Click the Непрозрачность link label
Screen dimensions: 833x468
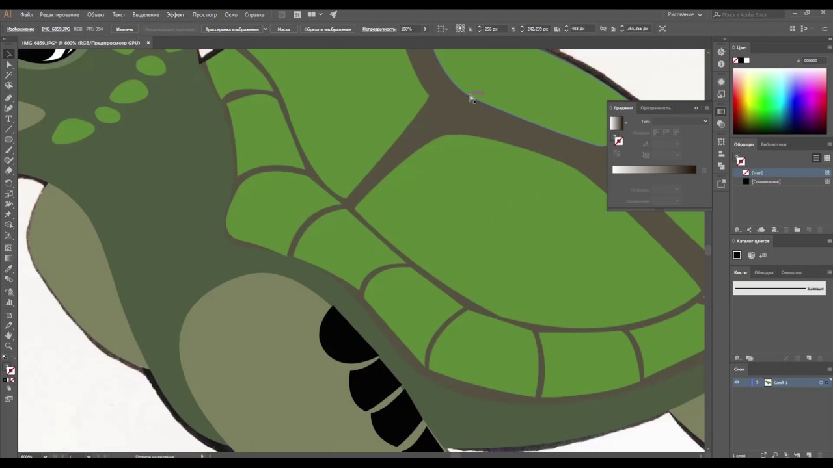[x=379, y=29]
